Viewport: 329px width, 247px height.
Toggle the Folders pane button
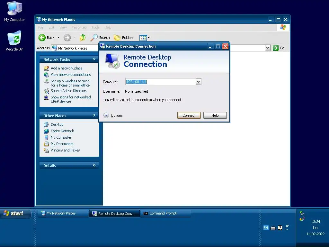[x=124, y=38]
